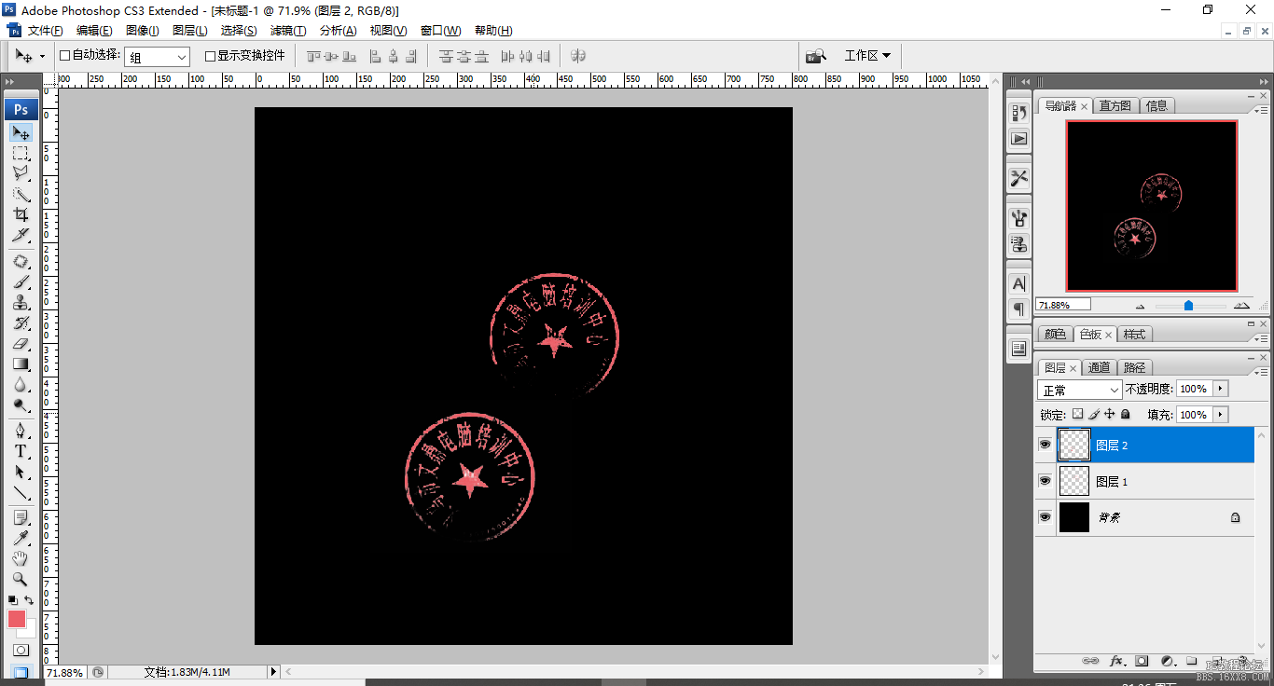Screen dimensions: 1274x686
Task: Open the 填充 fill slider arrow
Action: pos(1221,415)
